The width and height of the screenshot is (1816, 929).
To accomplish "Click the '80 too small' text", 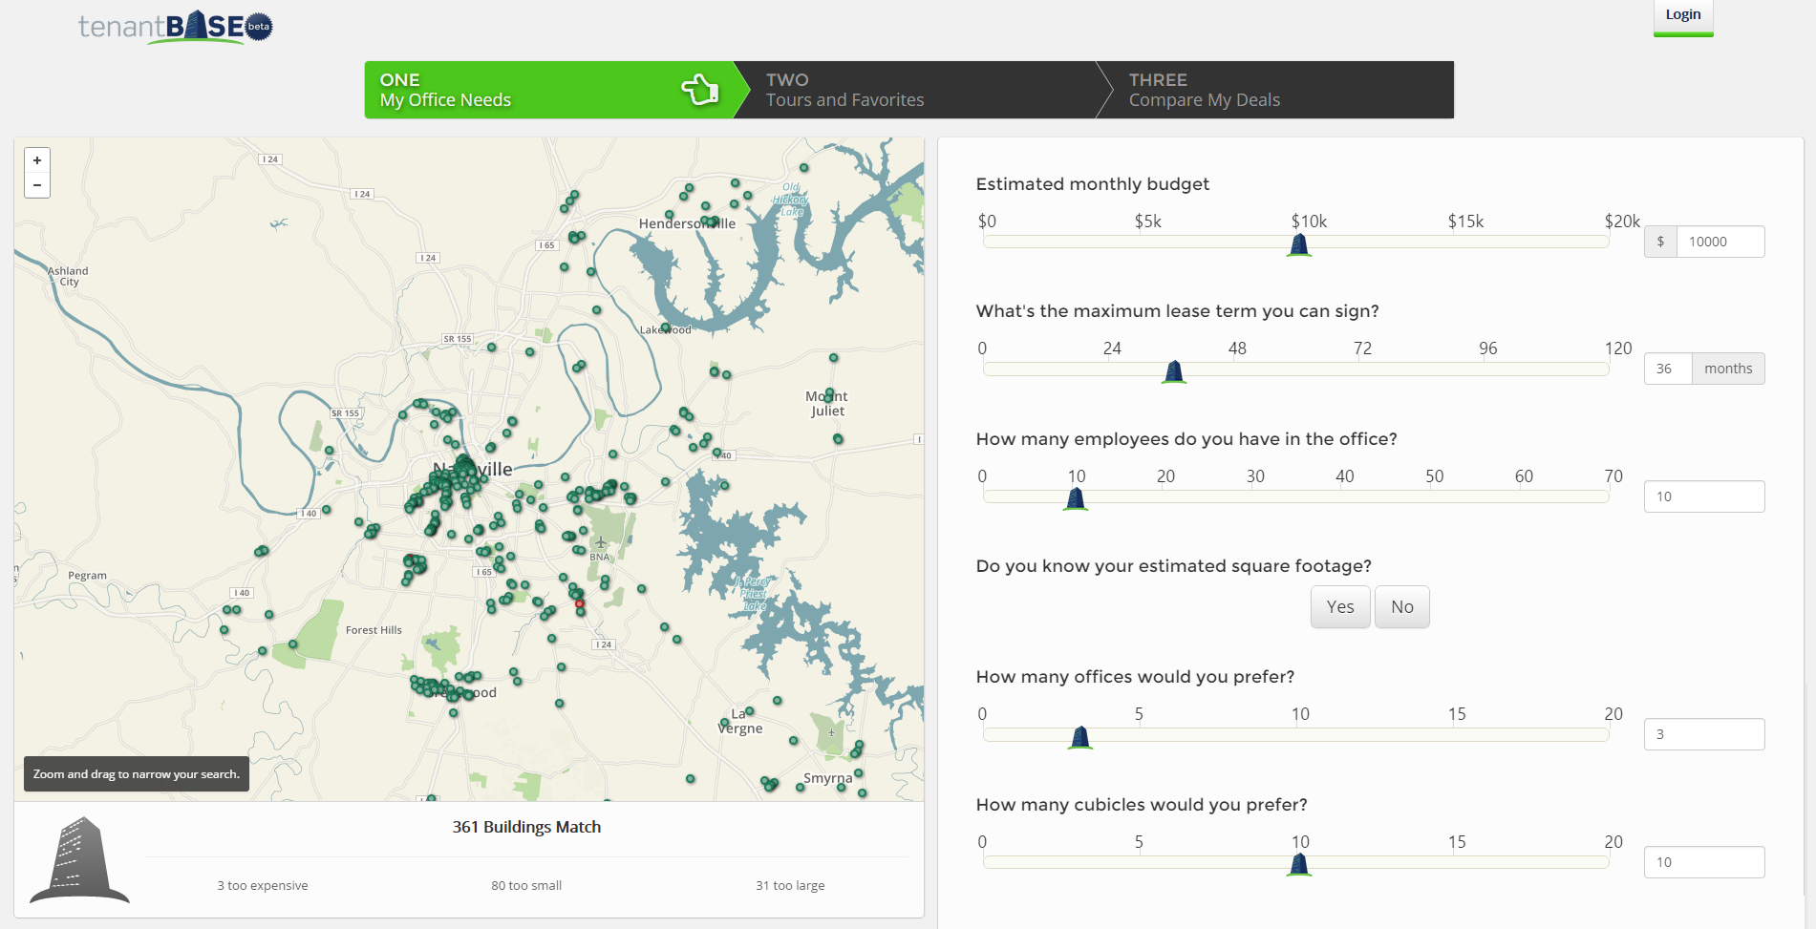I will click(526, 886).
